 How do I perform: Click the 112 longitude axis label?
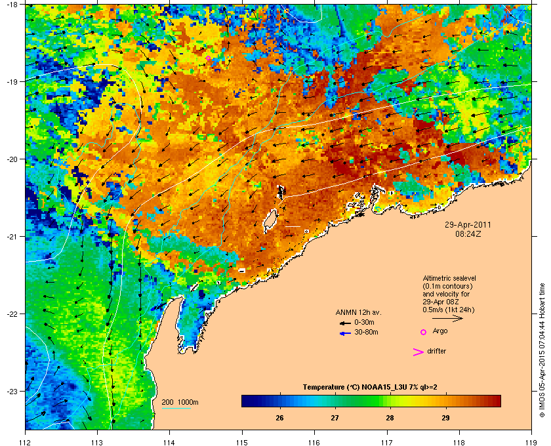(x=26, y=443)
